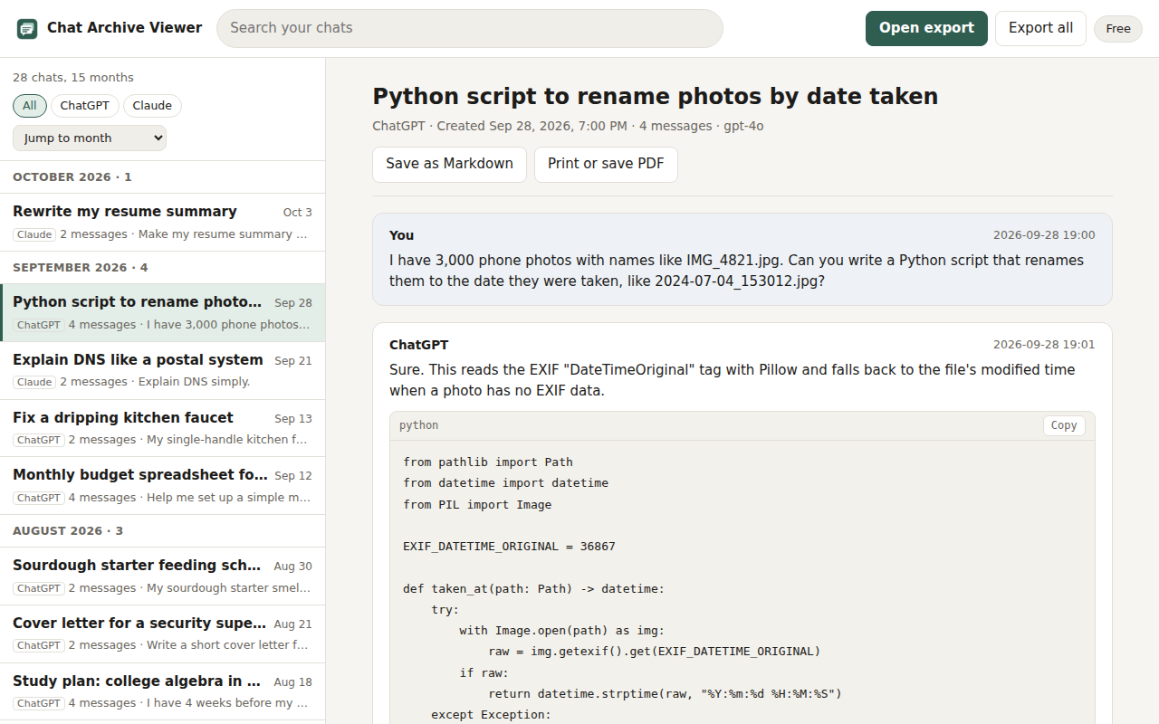The image size is (1159, 724).
Task: Click the conversation title heading about renaming photos
Action: coord(656,96)
